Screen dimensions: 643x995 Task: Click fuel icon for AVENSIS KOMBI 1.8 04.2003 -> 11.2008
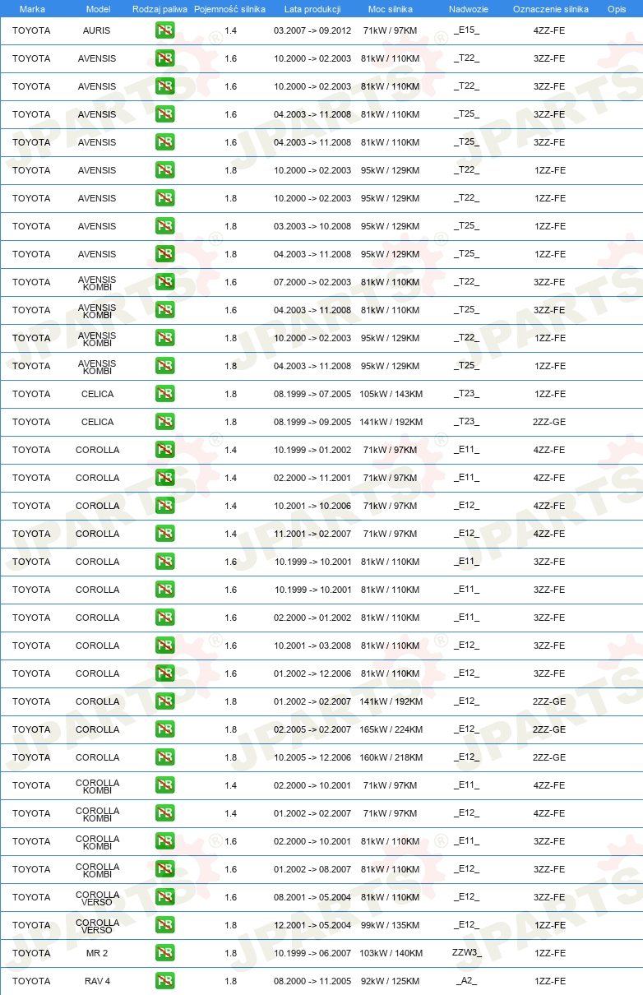pos(164,366)
